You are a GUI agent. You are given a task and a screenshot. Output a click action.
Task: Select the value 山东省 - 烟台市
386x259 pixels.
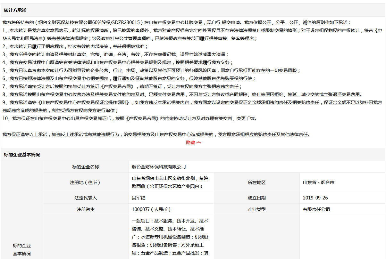(319, 182)
